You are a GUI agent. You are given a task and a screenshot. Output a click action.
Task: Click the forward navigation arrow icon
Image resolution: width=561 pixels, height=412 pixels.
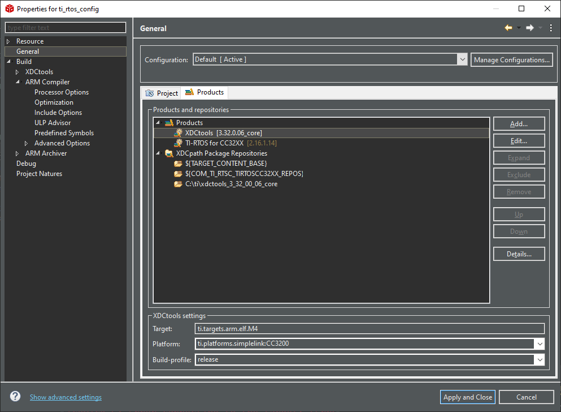tap(529, 28)
